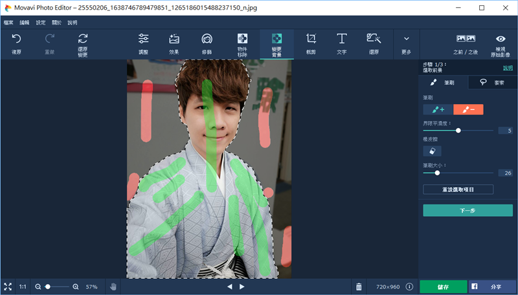Click the zoom in magnifier
The image size is (518, 295).
[76, 287]
